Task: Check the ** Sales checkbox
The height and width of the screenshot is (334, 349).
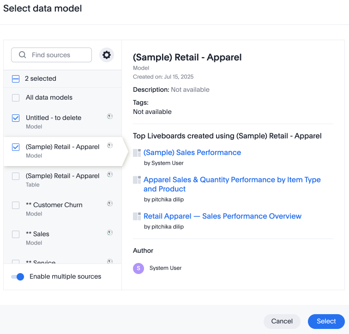Action: coord(16,234)
